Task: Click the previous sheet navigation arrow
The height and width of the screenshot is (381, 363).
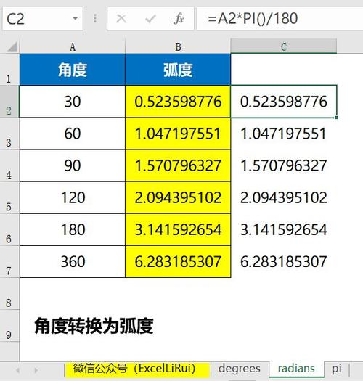Action: 18,370
